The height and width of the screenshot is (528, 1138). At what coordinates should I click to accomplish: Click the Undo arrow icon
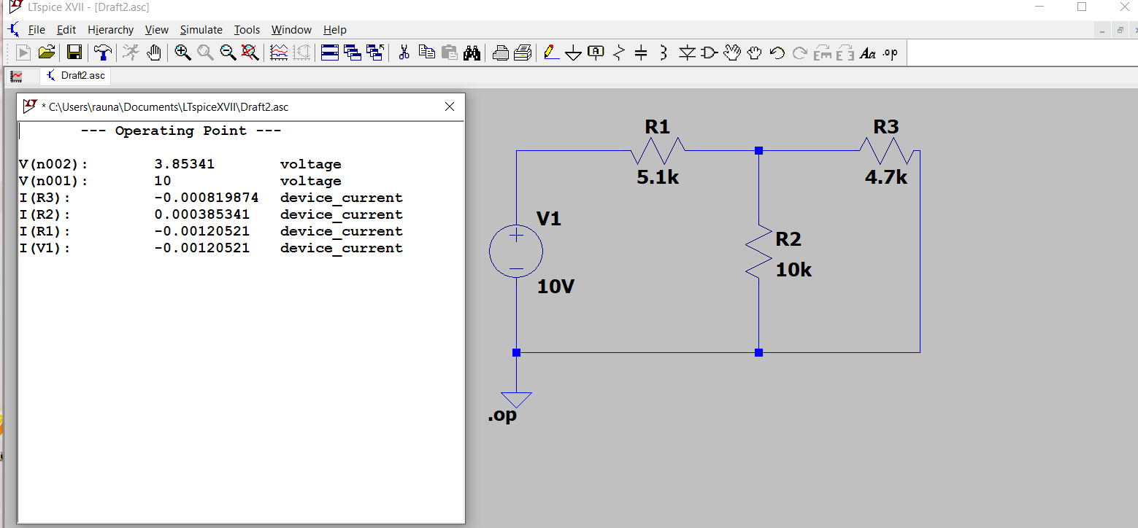777,53
